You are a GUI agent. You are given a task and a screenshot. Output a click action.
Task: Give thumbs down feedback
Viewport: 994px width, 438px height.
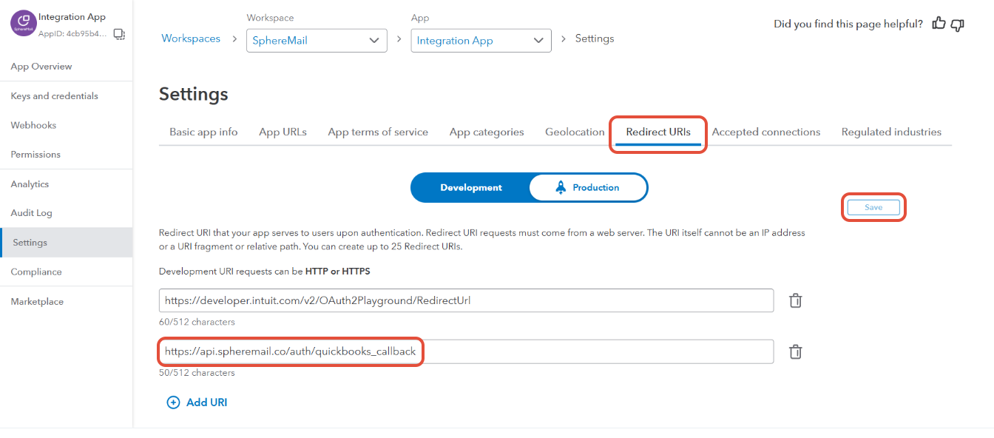[958, 24]
